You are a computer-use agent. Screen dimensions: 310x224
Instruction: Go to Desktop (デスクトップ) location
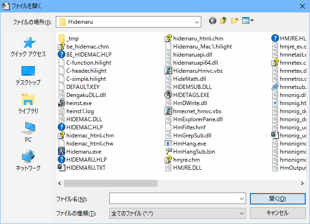[28, 76]
